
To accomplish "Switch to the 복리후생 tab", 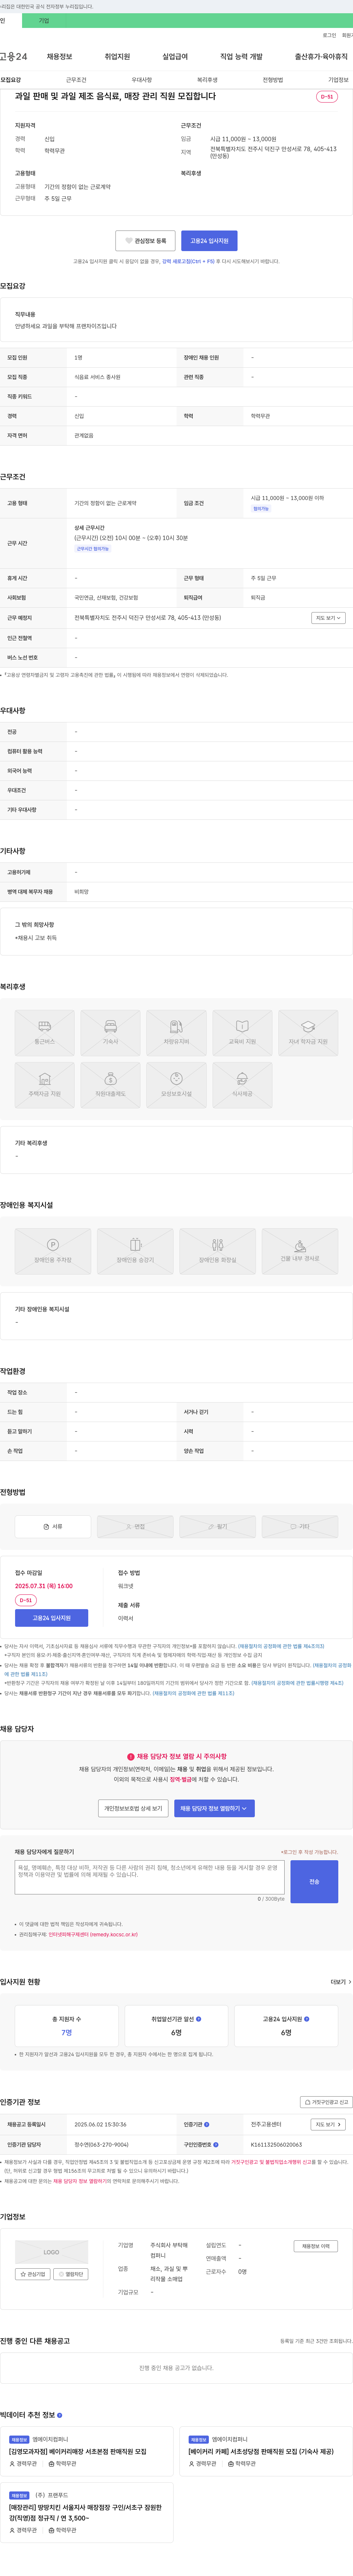I will 207,80.
